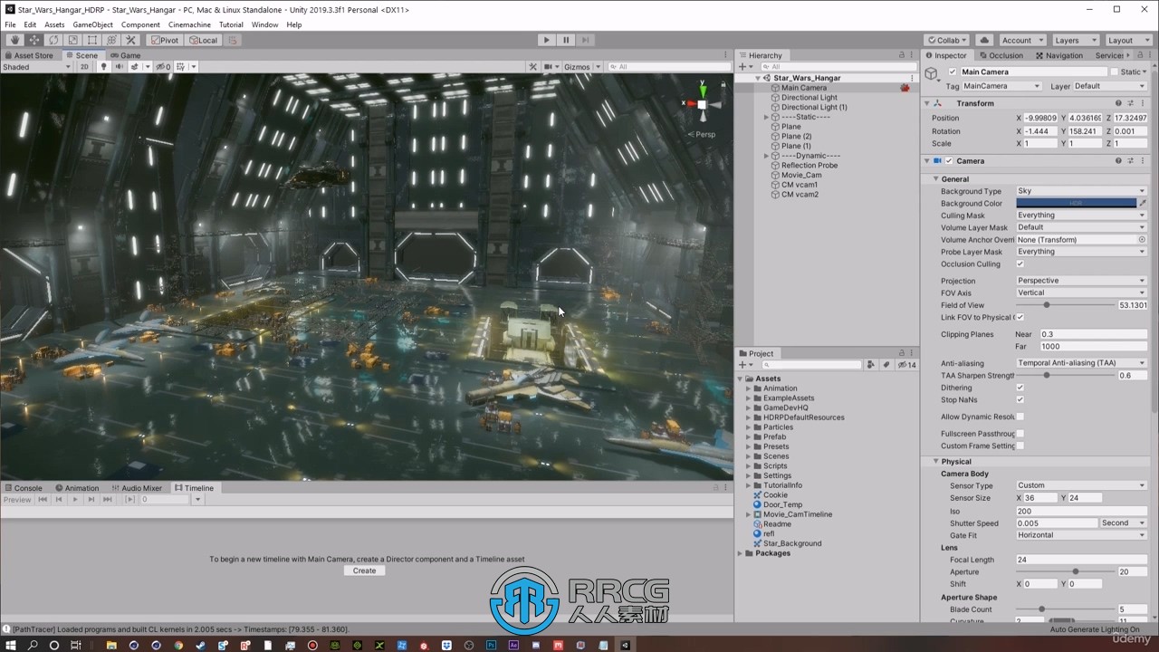
Task: Open the Layers dropdown
Action: (x=1075, y=40)
